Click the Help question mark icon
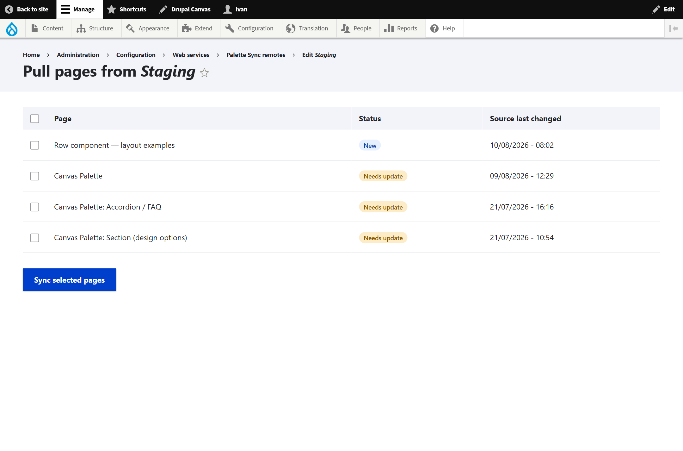Screen dimensions: 683x451 click(434, 28)
